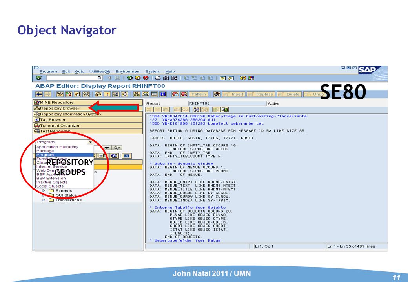
Task: Expand the Screens folder
Action: pyautogui.click(x=44, y=191)
